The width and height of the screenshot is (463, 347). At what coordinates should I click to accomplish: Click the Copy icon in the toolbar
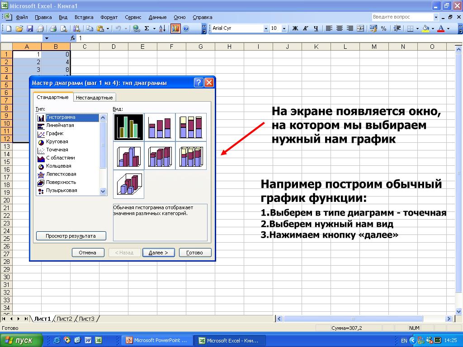tap(90, 28)
